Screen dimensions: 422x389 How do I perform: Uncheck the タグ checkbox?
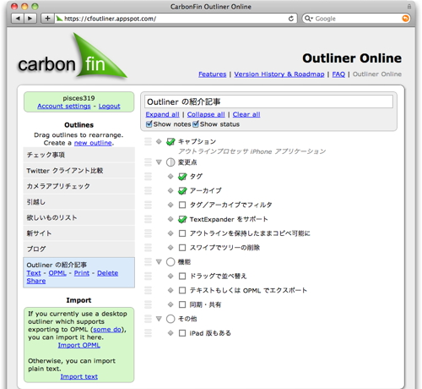pos(182,177)
